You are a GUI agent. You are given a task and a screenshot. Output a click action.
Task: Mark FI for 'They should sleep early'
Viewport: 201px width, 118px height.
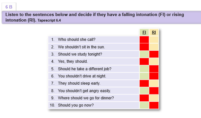[144, 83]
